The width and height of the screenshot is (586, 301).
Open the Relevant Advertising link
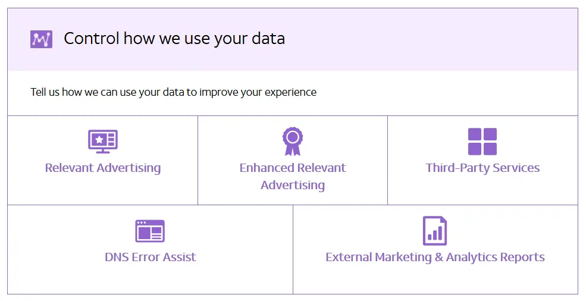click(103, 168)
